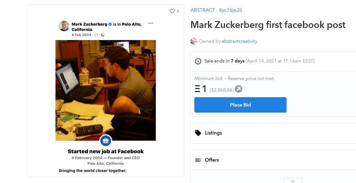Click the briefcase badge on the artwork
The width and height of the screenshot is (356, 183).
click(x=105, y=141)
